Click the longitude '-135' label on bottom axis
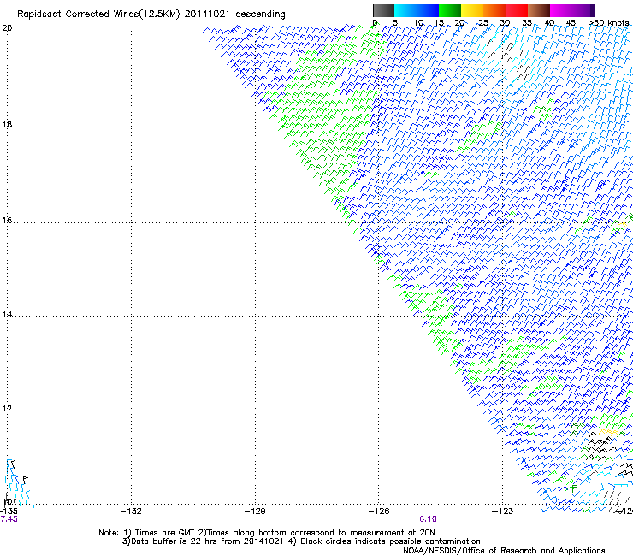Image resolution: width=633 pixels, height=556 pixels. tap(9, 512)
